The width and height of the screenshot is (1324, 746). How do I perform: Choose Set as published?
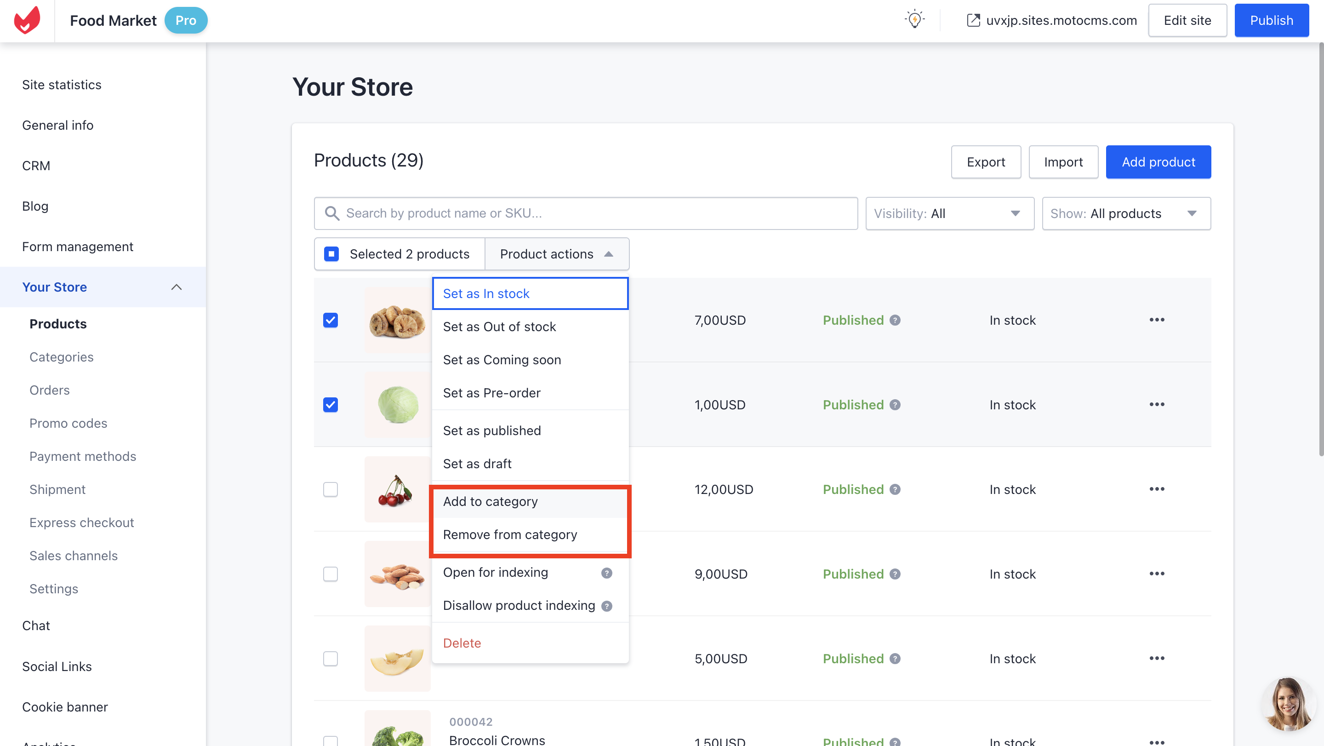tap(530, 431)
